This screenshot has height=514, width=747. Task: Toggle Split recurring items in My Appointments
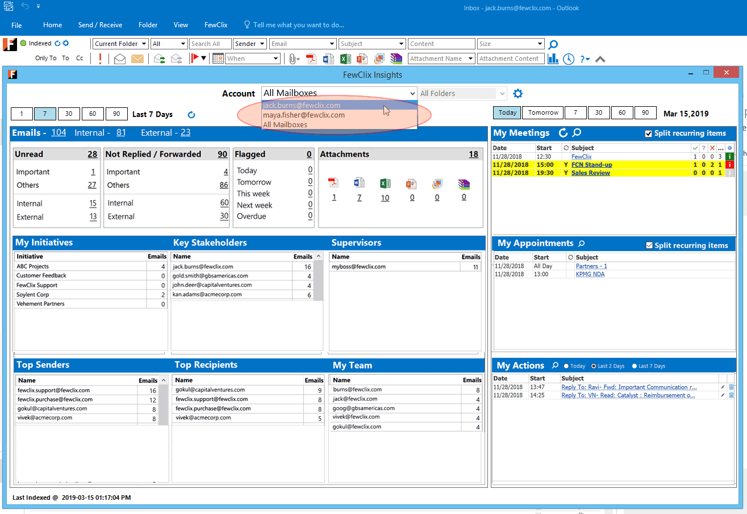[x=649, y=245]
